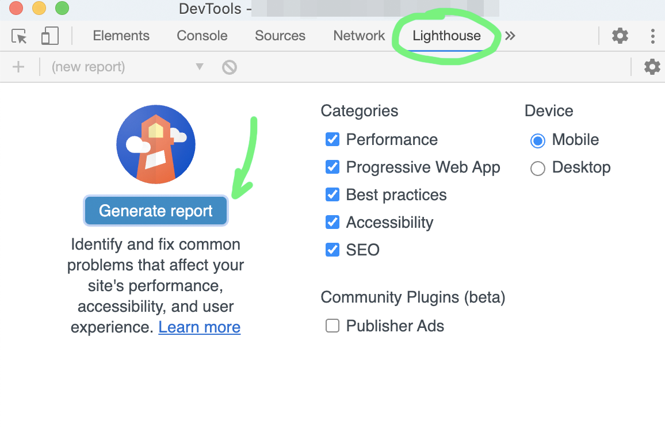Screen dimensions: 665x428
Task: Follow the Learn more link
Action: tap(200, 327)
